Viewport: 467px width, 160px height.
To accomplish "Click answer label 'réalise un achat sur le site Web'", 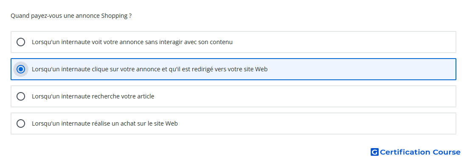I will click(x=105, y=124).
